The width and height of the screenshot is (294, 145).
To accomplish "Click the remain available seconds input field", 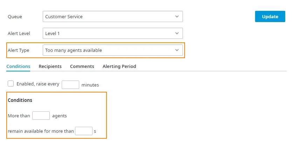I will coord(84,131).
